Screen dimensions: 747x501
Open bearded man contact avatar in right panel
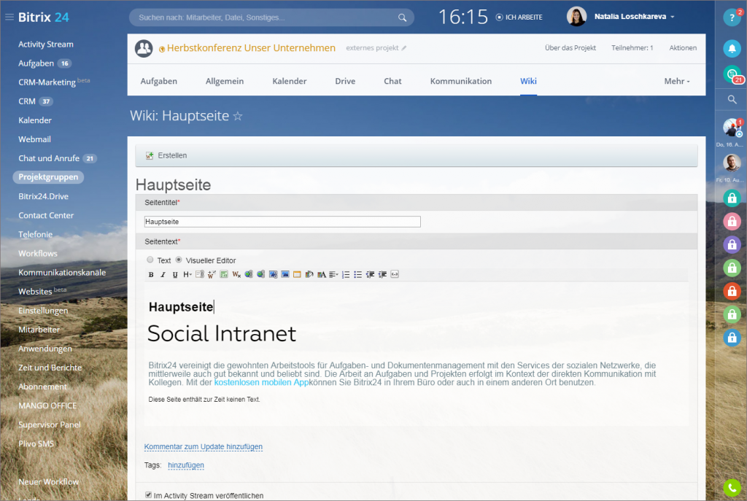click(x=732, y=163)
